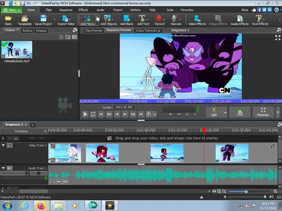Click the Maximize preview button
This screenshot has height=211, width=282.
pos(263,112)
